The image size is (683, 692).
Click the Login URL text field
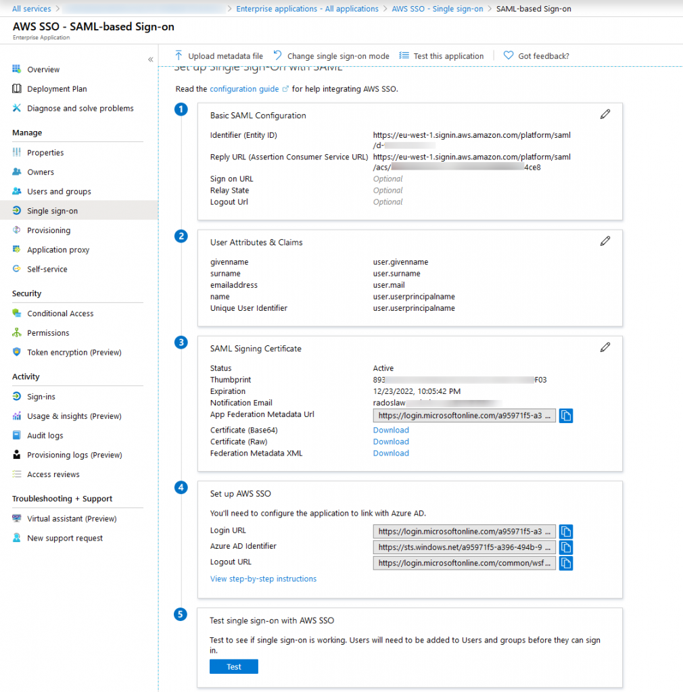464,531
